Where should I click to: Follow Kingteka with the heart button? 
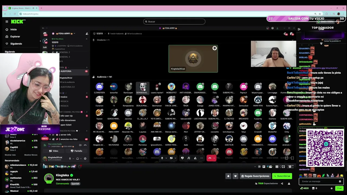pos(235,176)
